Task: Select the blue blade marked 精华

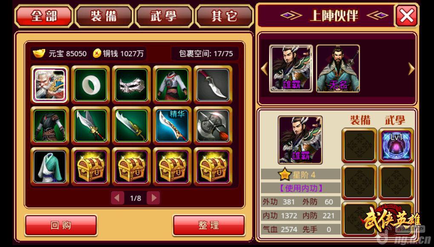Action: 172,126
